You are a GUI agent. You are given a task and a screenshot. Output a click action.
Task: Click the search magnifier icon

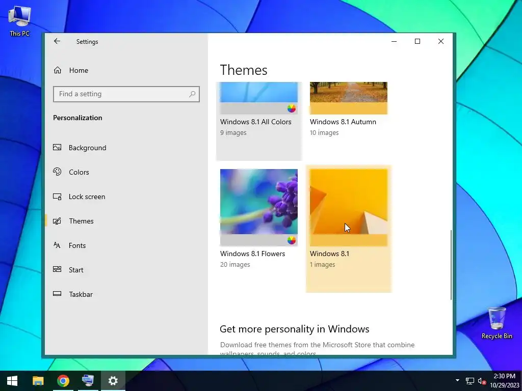click(x=192, y=94)
